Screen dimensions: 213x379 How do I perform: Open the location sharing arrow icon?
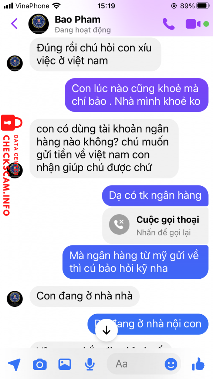pyautogui.click(x=14, y=364)
